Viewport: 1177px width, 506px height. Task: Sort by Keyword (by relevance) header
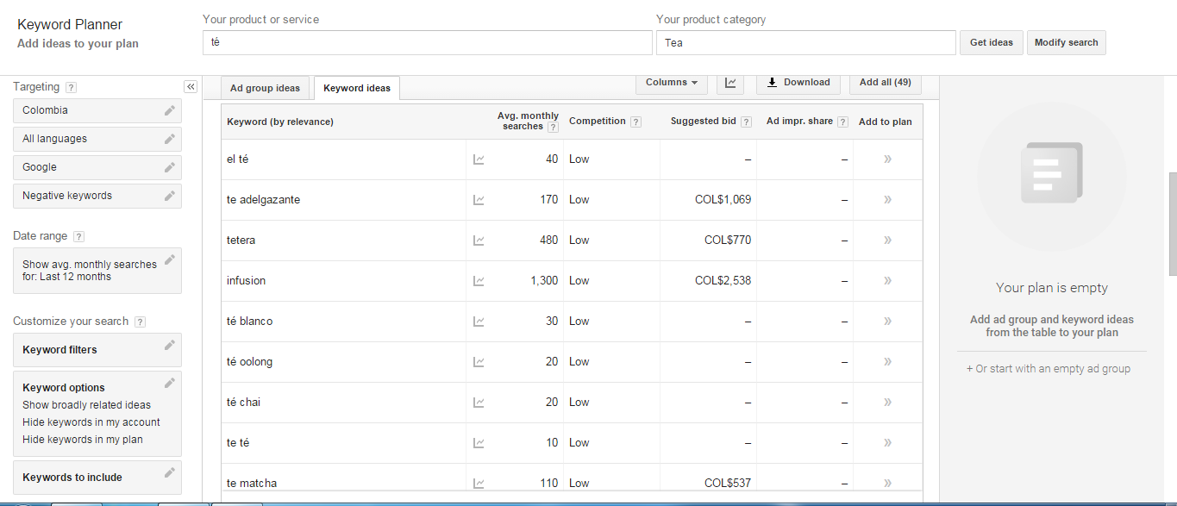pyautogui.click(x=280, y=122)
